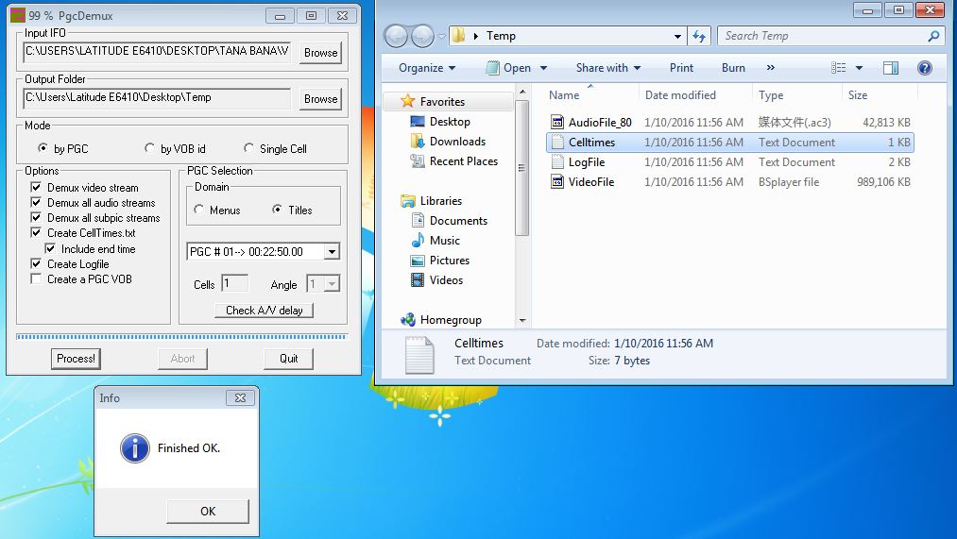
Task: Click the Recent Places icon
Action: [418, 161]
